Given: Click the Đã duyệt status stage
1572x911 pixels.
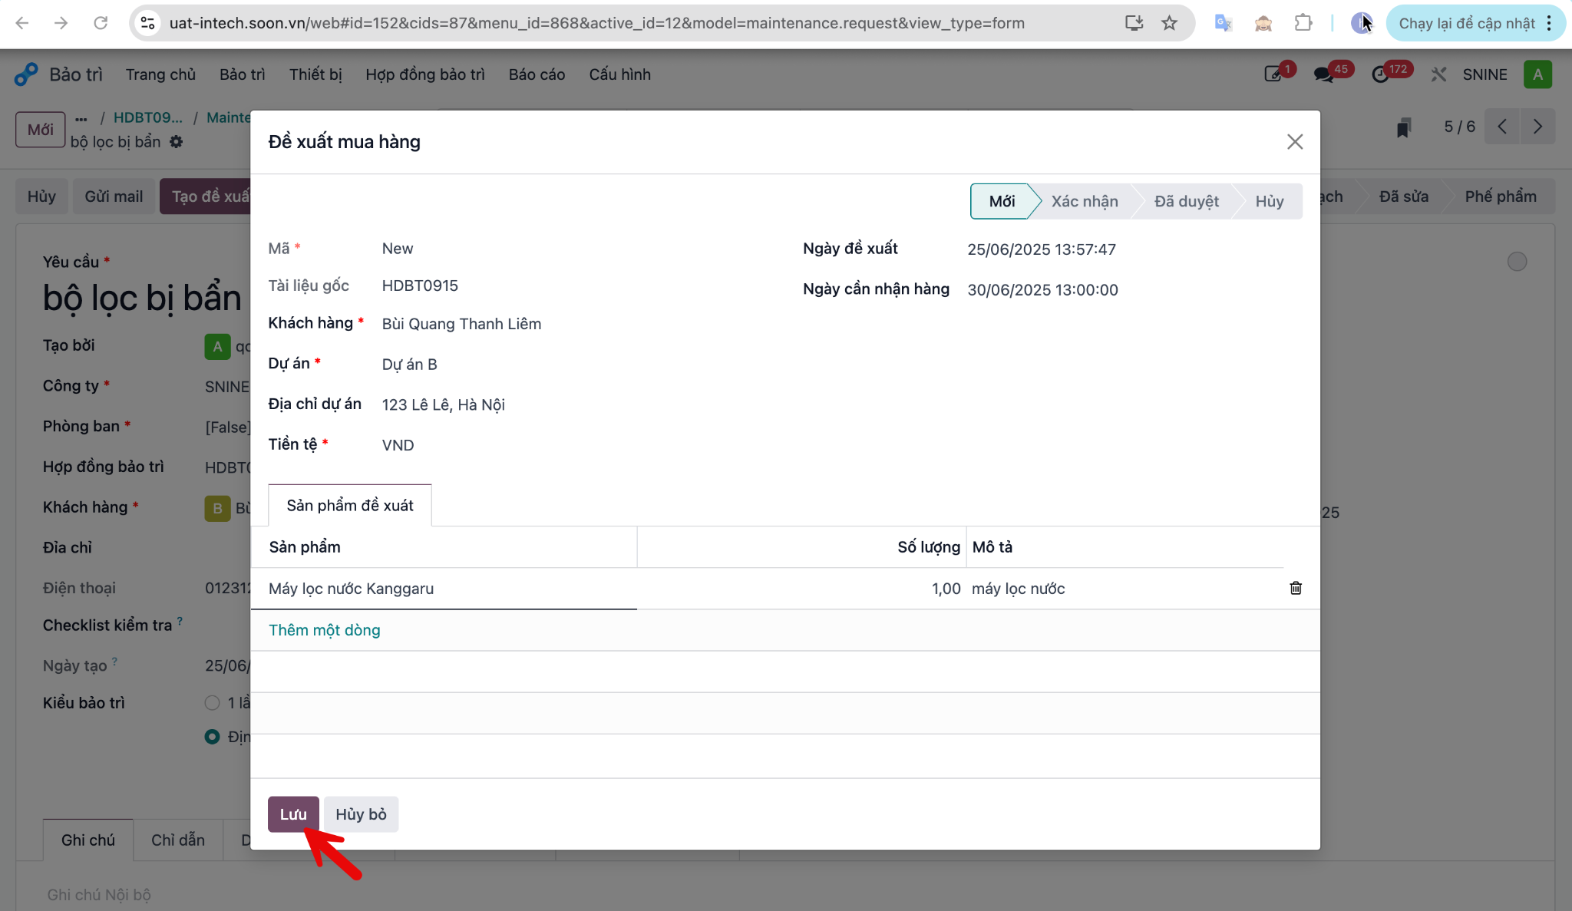Looking at the screenshot, I should [x=1187, y=201].
